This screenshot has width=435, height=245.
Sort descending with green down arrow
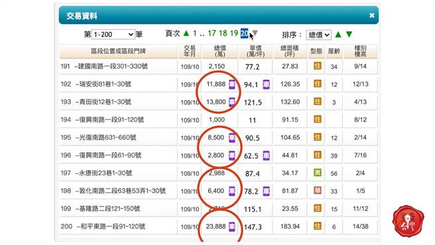pos(349,35)
